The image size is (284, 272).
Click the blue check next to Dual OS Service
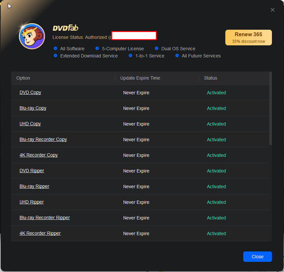pyautogui.click(x=157, y=48)
